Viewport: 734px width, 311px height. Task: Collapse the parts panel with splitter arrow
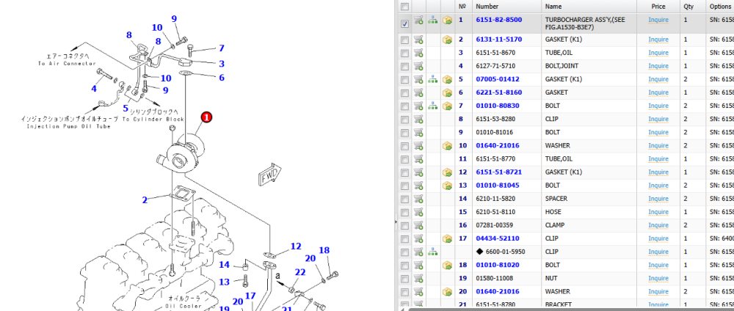pyautogui.click(x=396, y=222)
